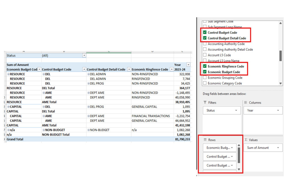This screenshot has height=193, width=289.
Task: Collapse the DEL ADMIN detail group
Action: point(89,74)
